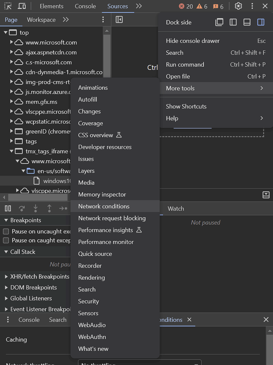Select Sensors from the More tools menu
Image resolution: width=273 pixels, height=365 pixels.
pos(88,313)
